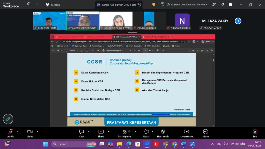Viewport: 265px width, 149px height.
Task: Click the taskbar Search box
Action: pyautogui.click(x=74, y=144)
